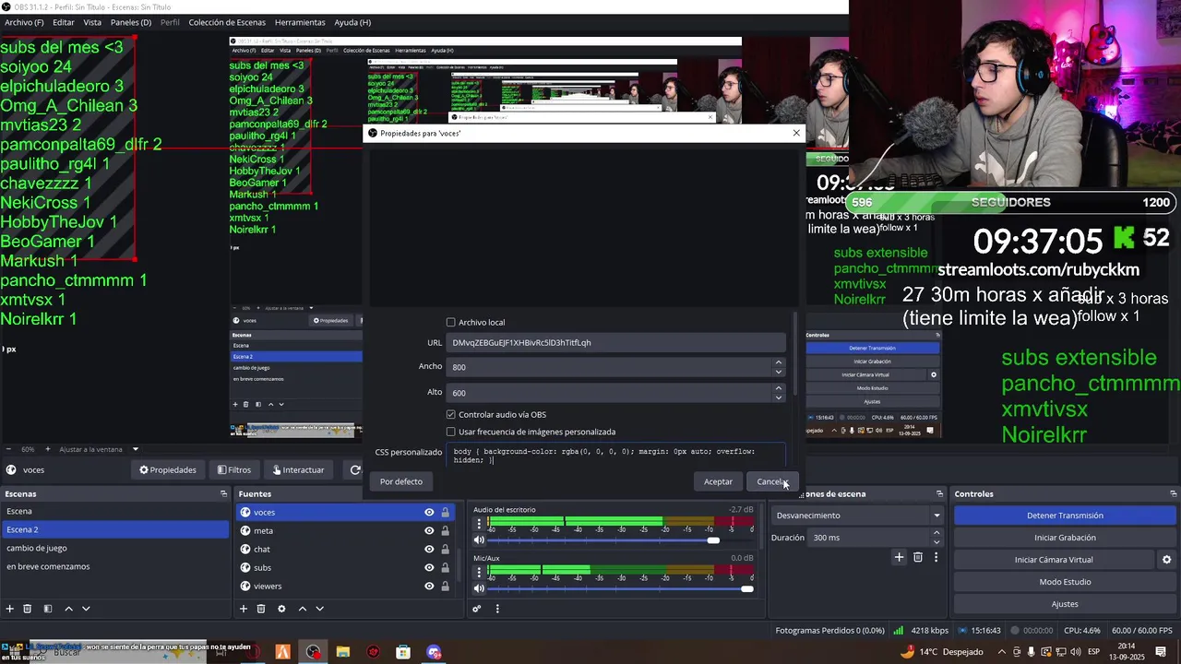
Task: Unlock the voces source
Action: pyautogui.click(x=446, y=513)
